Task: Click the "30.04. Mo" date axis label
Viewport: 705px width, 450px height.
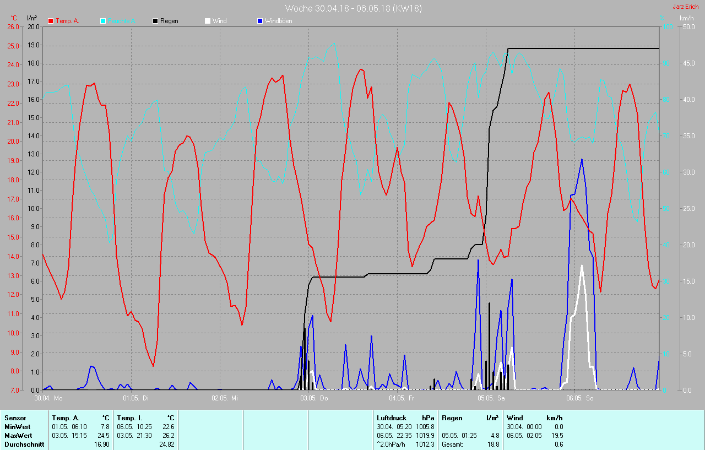Action: [x=48, y=398]
